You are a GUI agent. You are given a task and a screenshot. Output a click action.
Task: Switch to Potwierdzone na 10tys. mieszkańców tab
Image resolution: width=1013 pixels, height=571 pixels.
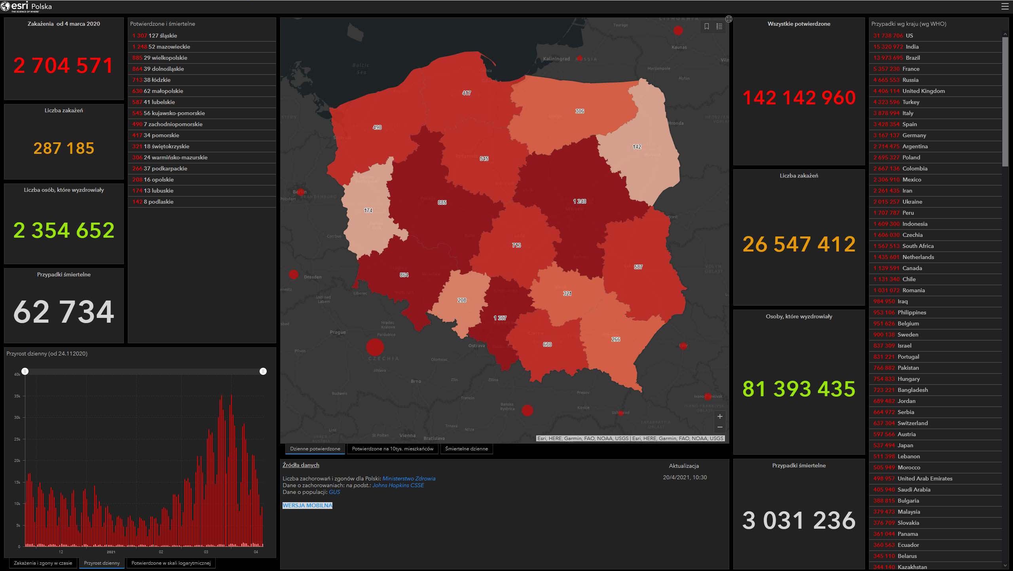coord(393,449)
